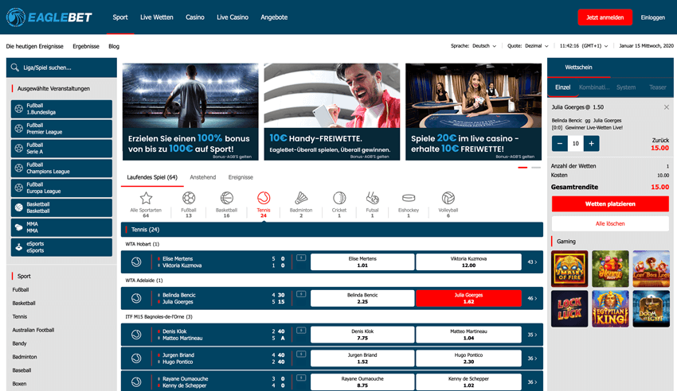Open Live Wetten in top navigation
This screenshot has width=677, height=391.
click(x=157, y=17)
